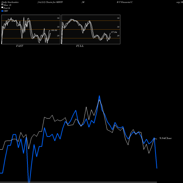Click the OBV line peak in main chart

click(99, 96)
